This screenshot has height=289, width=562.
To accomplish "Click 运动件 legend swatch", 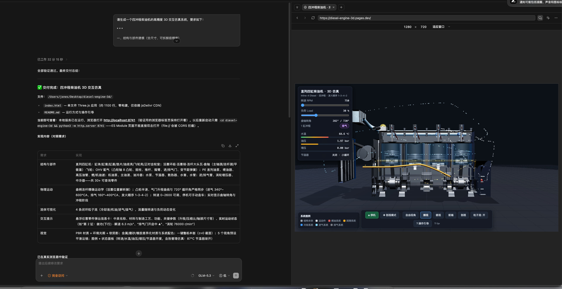I will (317, 221).
